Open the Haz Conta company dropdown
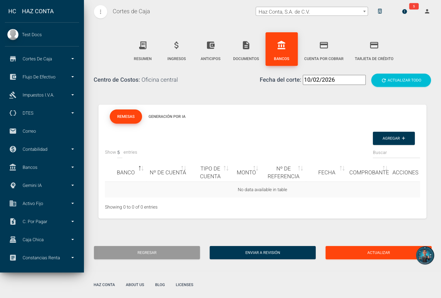 [x=312, y=11]
